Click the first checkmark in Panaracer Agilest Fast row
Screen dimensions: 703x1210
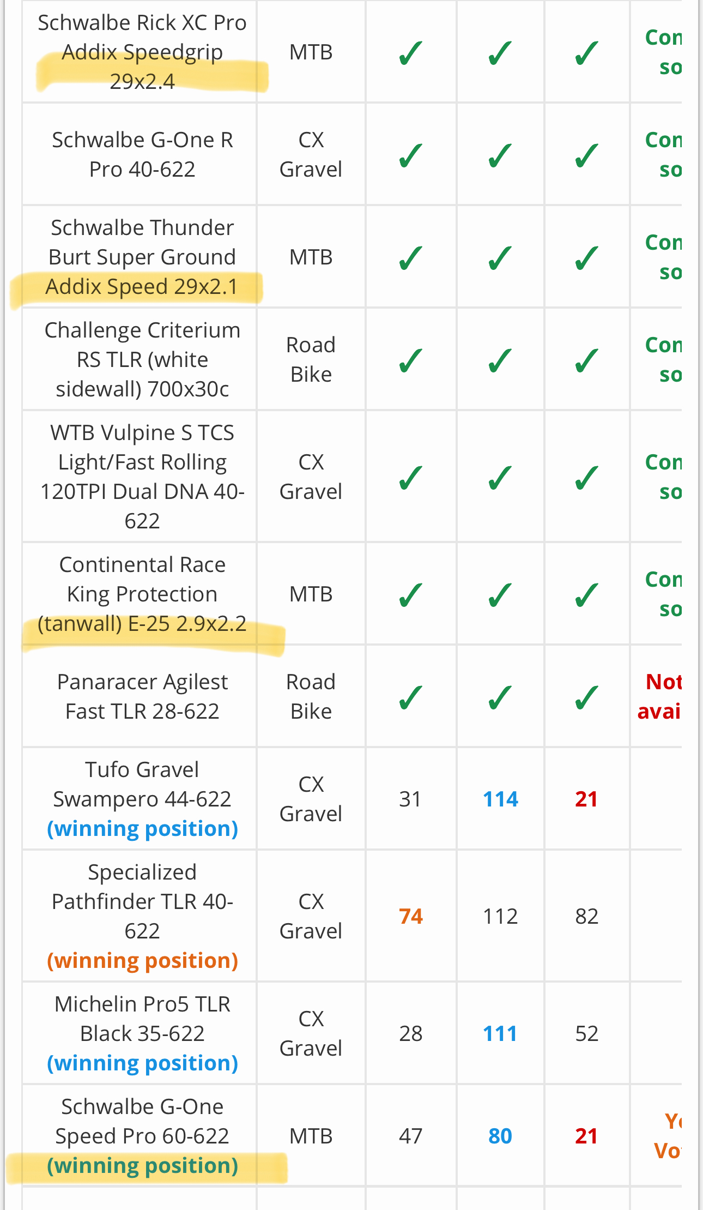(x=410, y=697)
